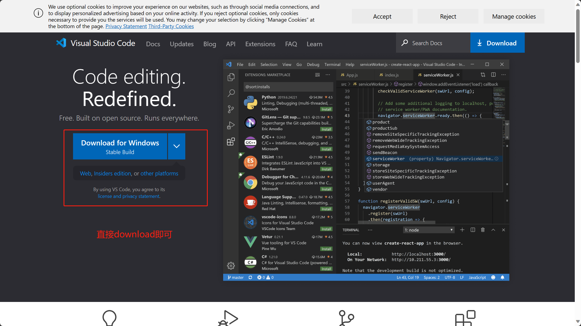This screenshot has width=581, height=326.
Task: Open Search icon in the activity bar
Action: click(x=231, y=93)
